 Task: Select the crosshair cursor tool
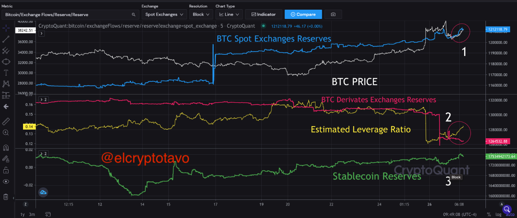coord(6,28)
